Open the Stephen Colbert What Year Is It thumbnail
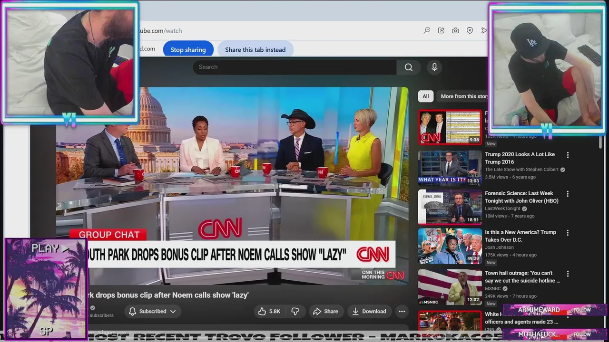609x342 pixels. pos(450,167)
